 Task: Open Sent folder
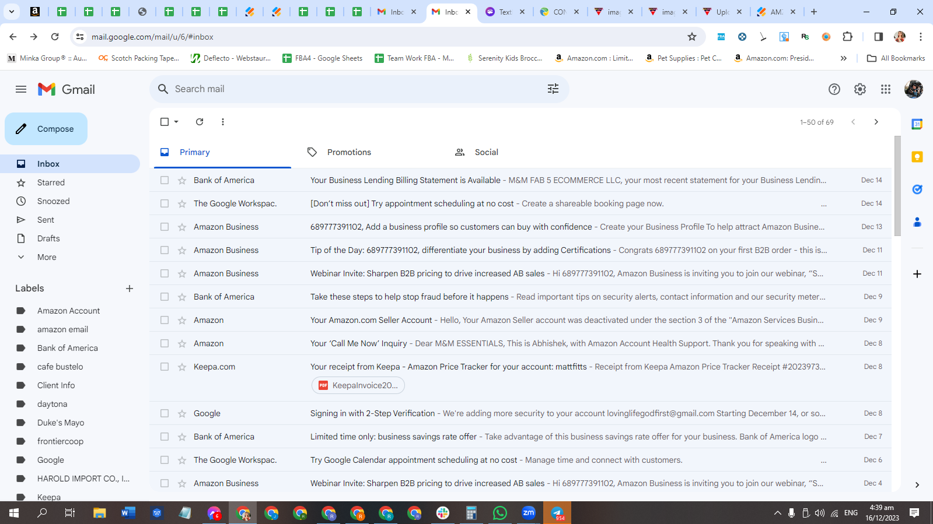tap(46, 220)
